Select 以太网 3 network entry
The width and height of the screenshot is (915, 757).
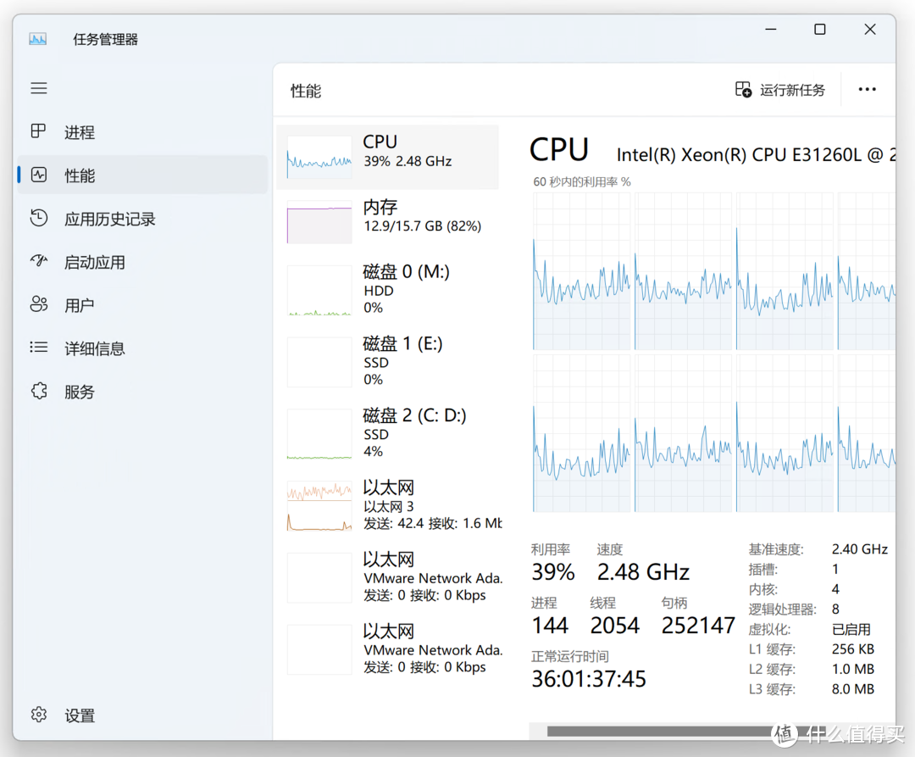coord(388,505)
